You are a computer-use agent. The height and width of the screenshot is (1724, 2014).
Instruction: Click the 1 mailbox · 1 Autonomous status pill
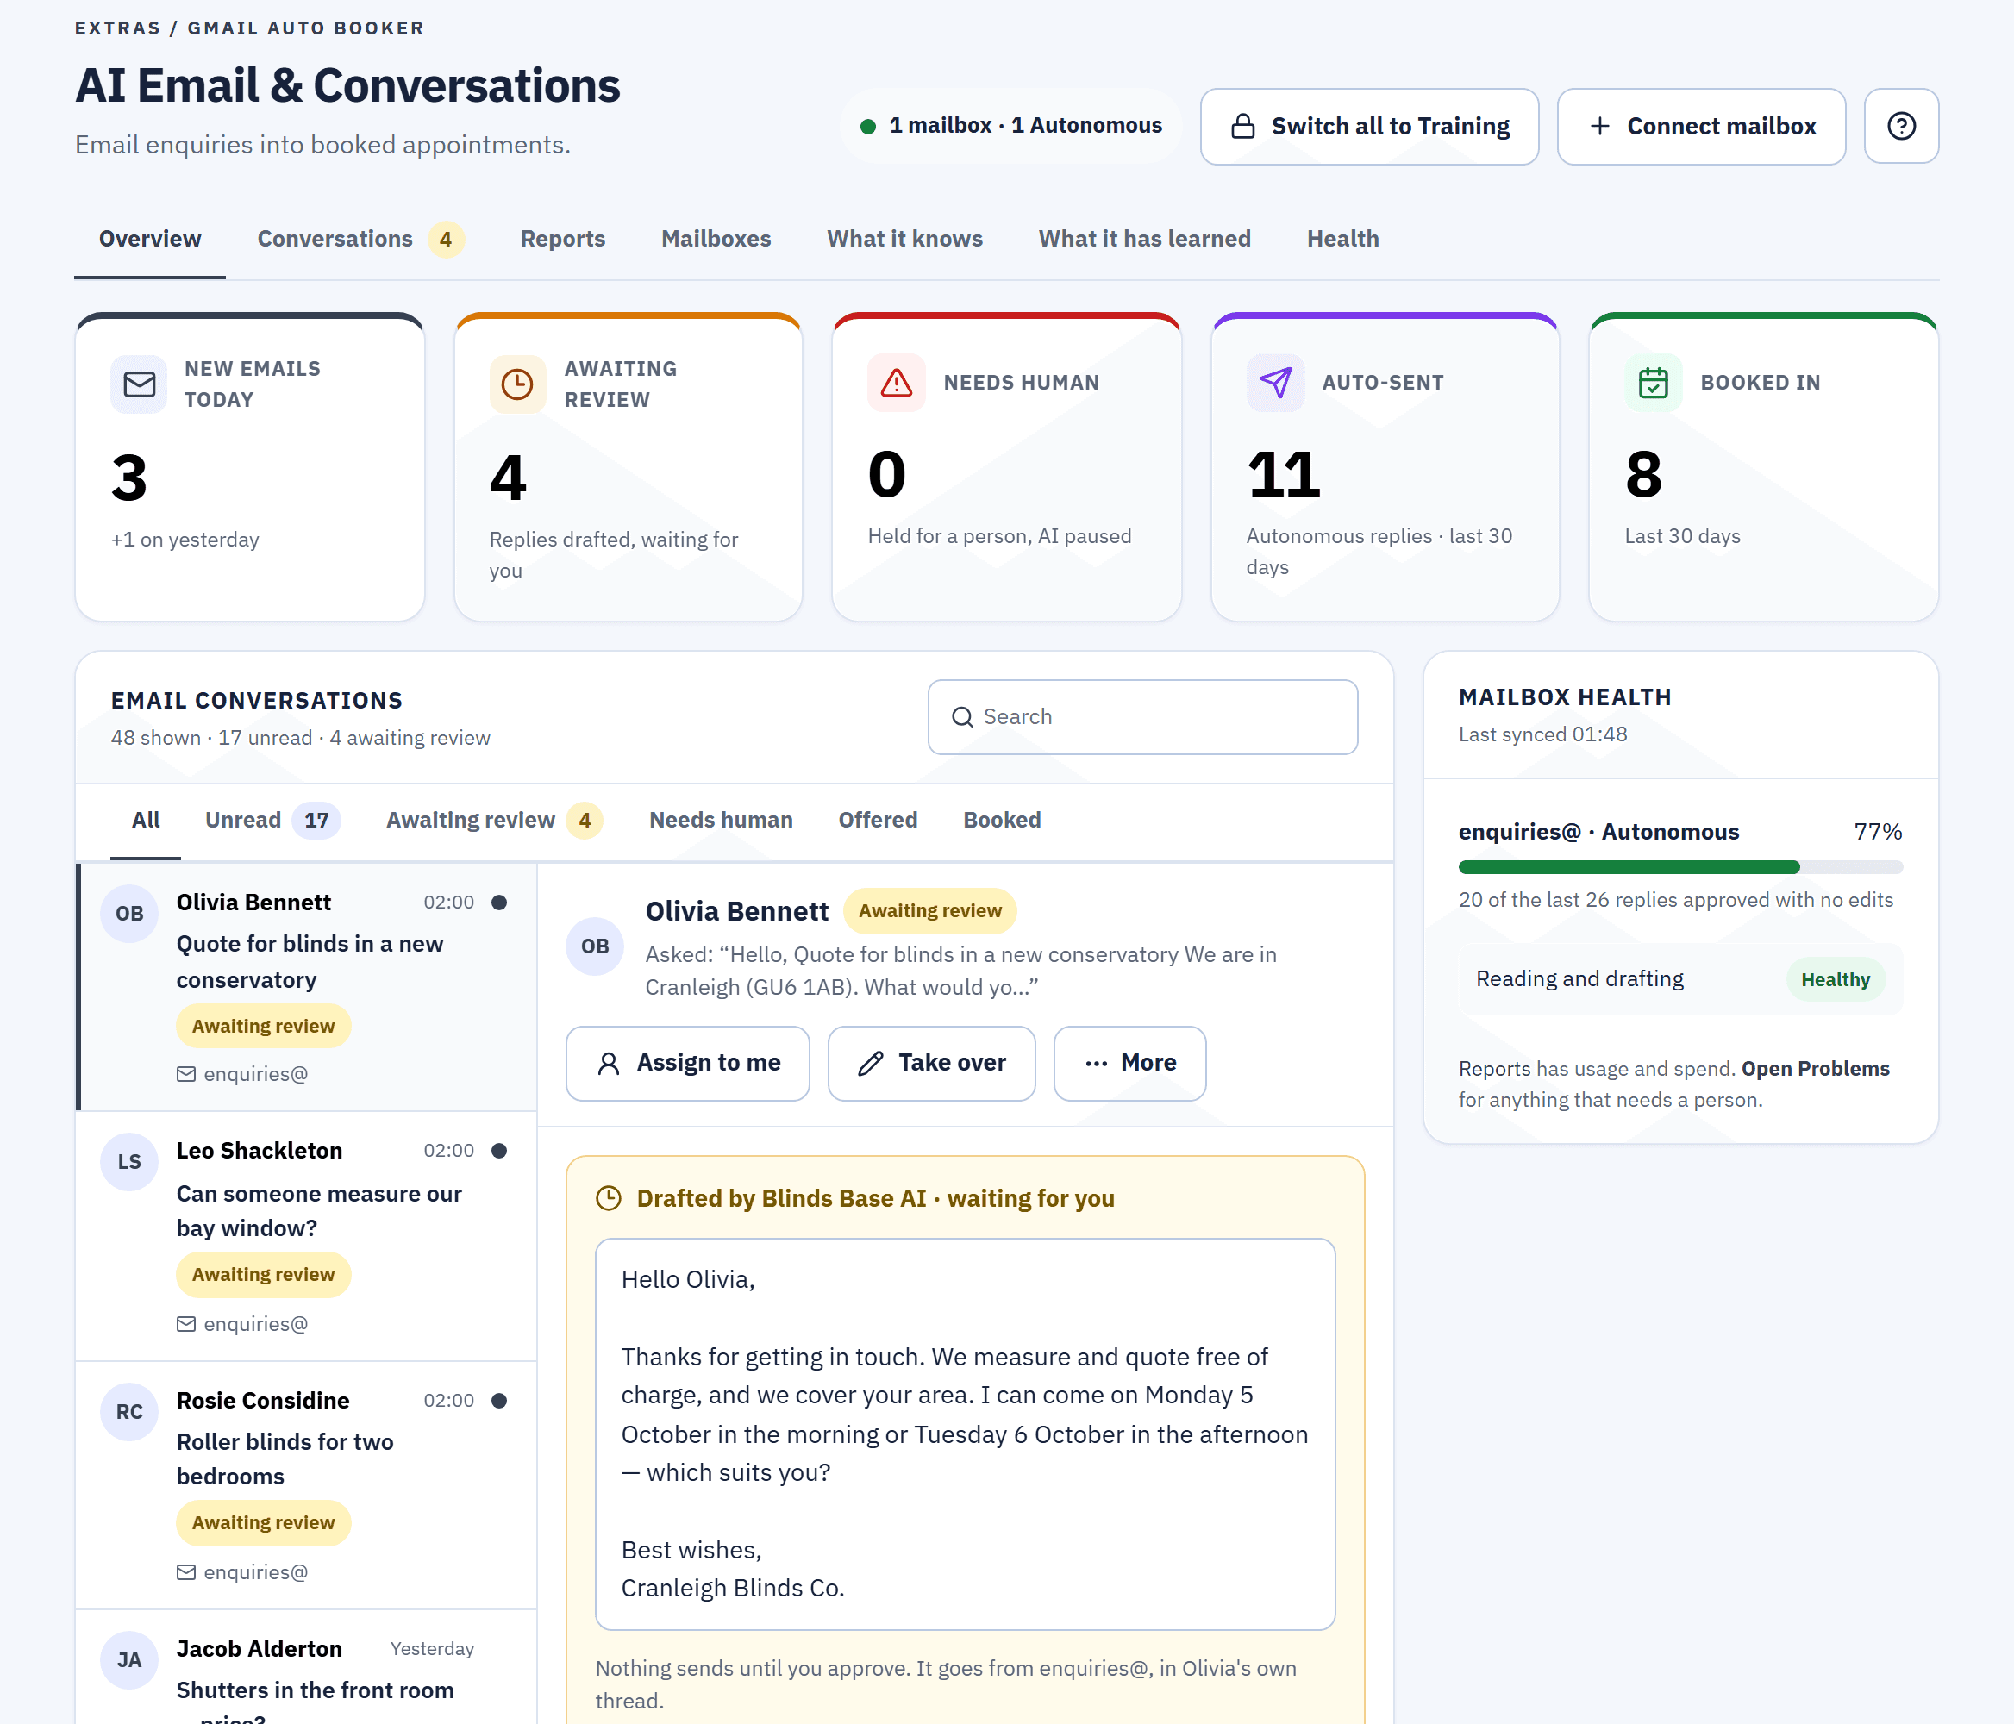click(x=1011, y=127)
